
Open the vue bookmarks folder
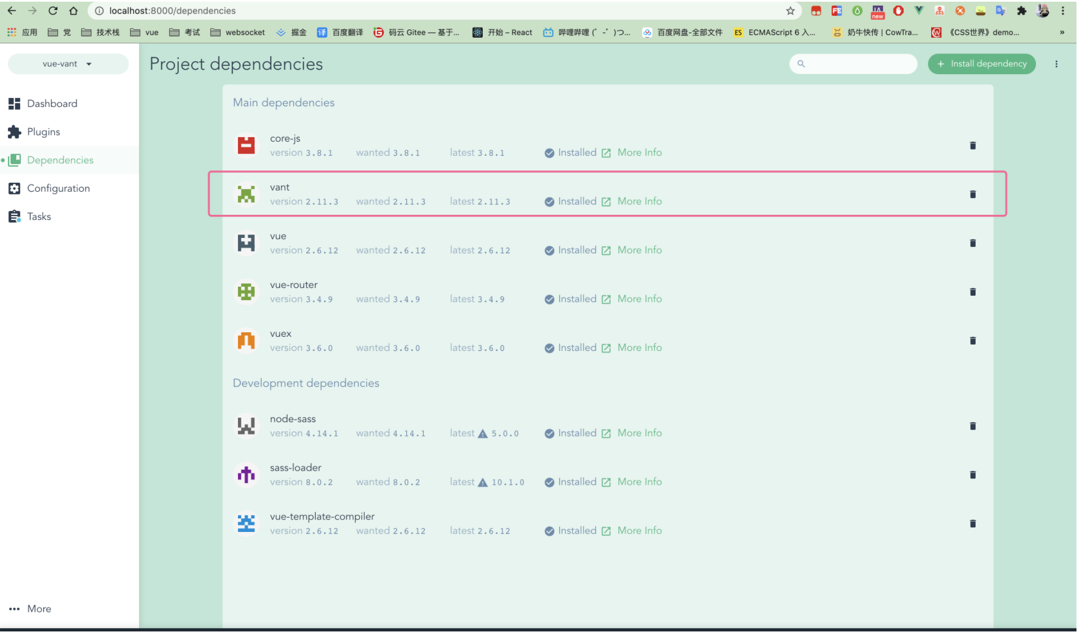tap(145, 33)
